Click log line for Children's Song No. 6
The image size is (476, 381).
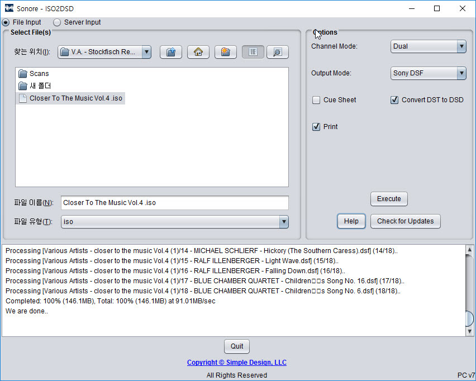click(203, 291)
